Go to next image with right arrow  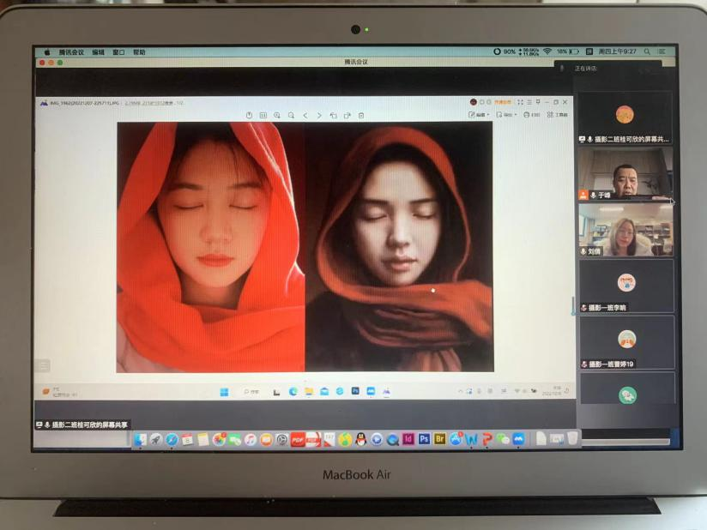tap(319, 115)
